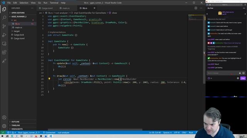
Task: Collapse the src folder
Action: (x=15, y=20)
